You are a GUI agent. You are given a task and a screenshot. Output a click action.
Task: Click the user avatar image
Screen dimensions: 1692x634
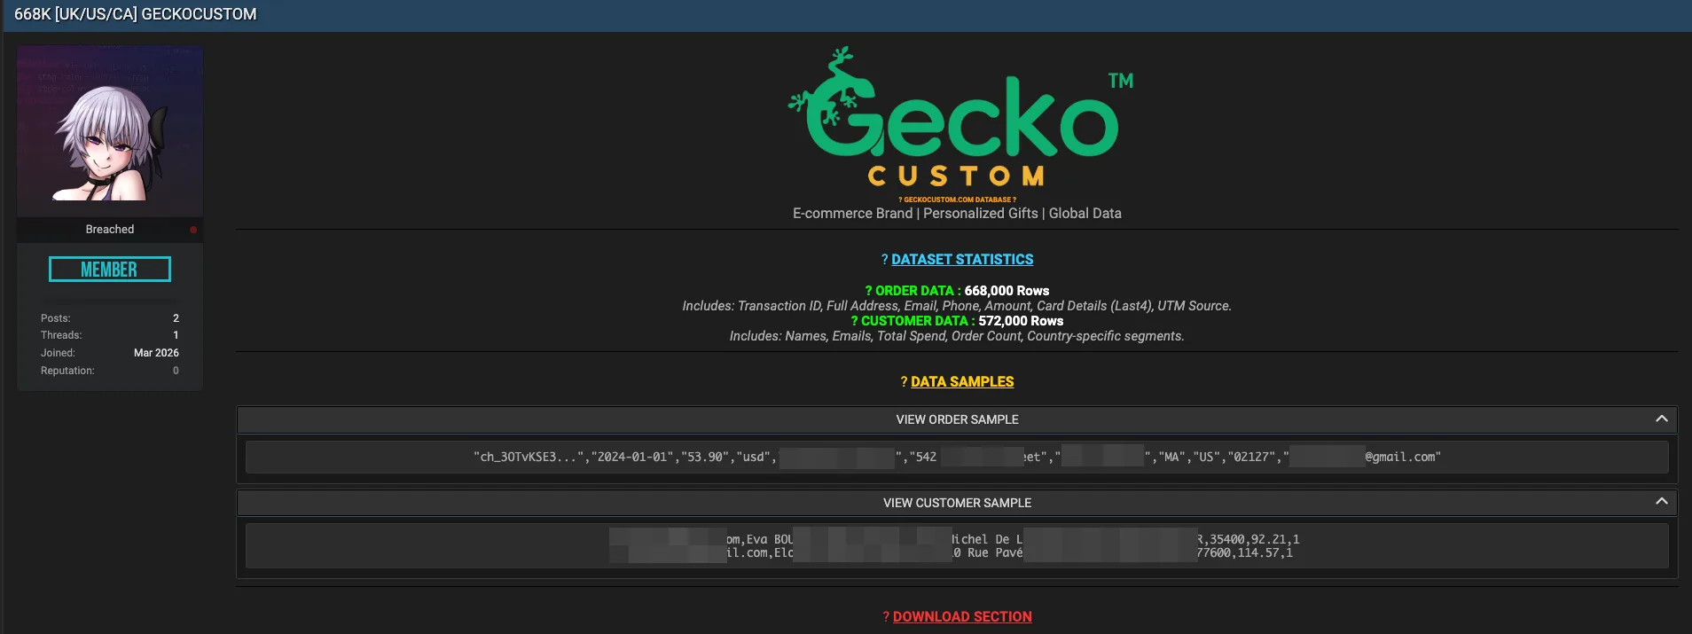110,130
